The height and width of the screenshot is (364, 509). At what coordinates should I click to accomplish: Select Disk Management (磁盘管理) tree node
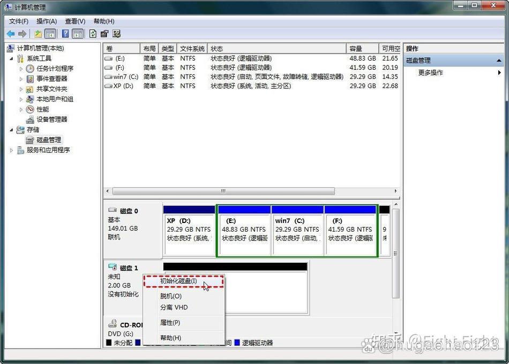pos(49,139)
